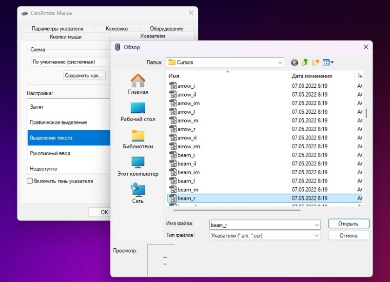Open the Папка folder dropdown

[x=279, y=62]
